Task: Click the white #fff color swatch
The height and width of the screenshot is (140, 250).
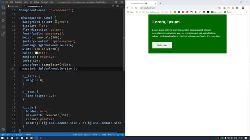Action: [36, 53]
